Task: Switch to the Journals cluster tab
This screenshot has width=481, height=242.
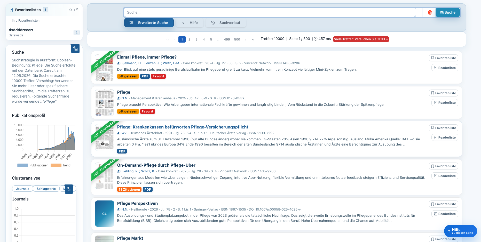Action: [22, 189]
